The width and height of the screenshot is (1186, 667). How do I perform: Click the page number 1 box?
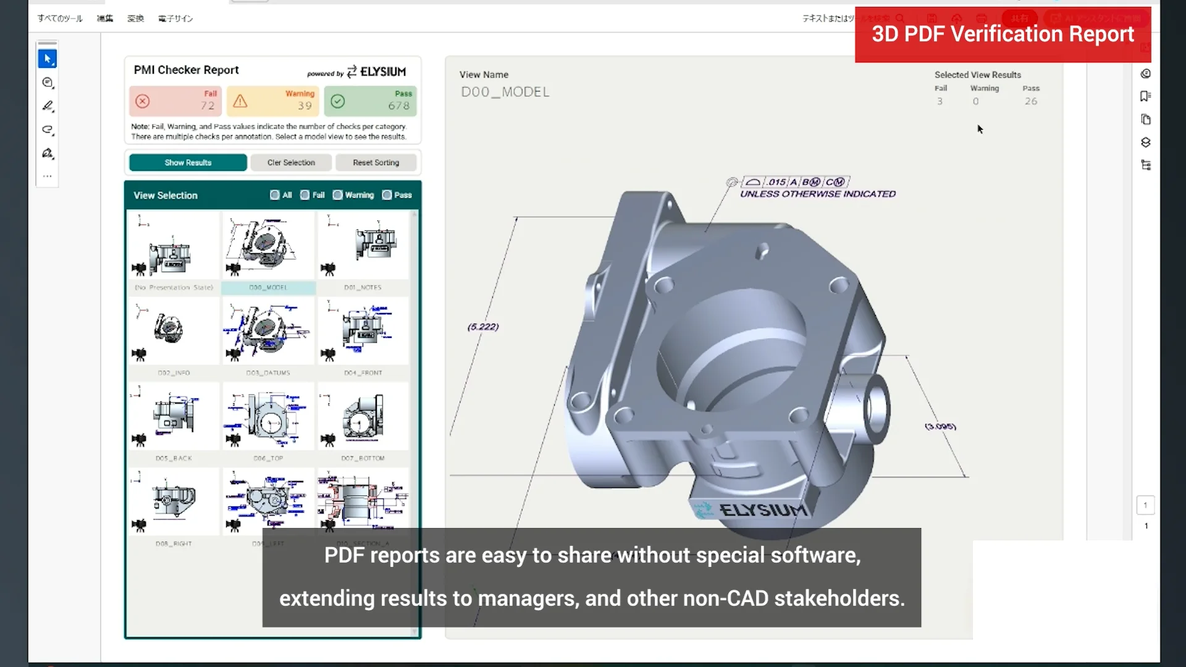click(x=1145, y=505)
